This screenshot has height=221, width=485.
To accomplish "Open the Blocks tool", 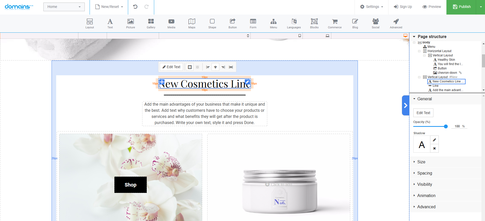I will click(314, 23).
